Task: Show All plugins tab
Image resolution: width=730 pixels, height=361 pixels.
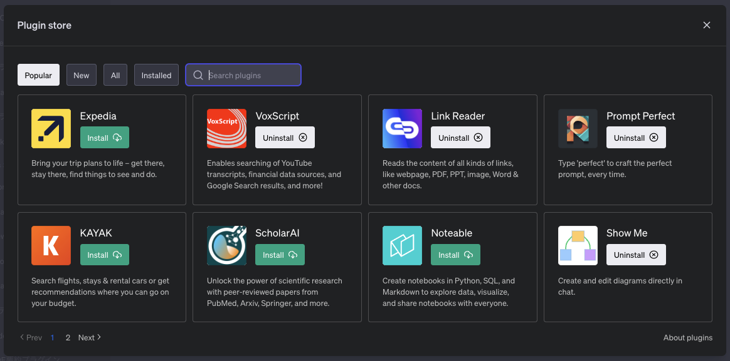Action: 115,75
